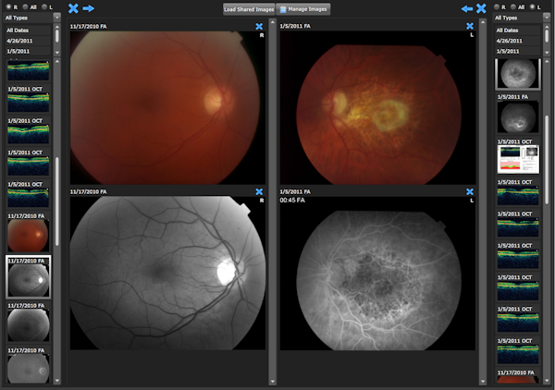Open the left All Types dropdown

tap(31, 18)
